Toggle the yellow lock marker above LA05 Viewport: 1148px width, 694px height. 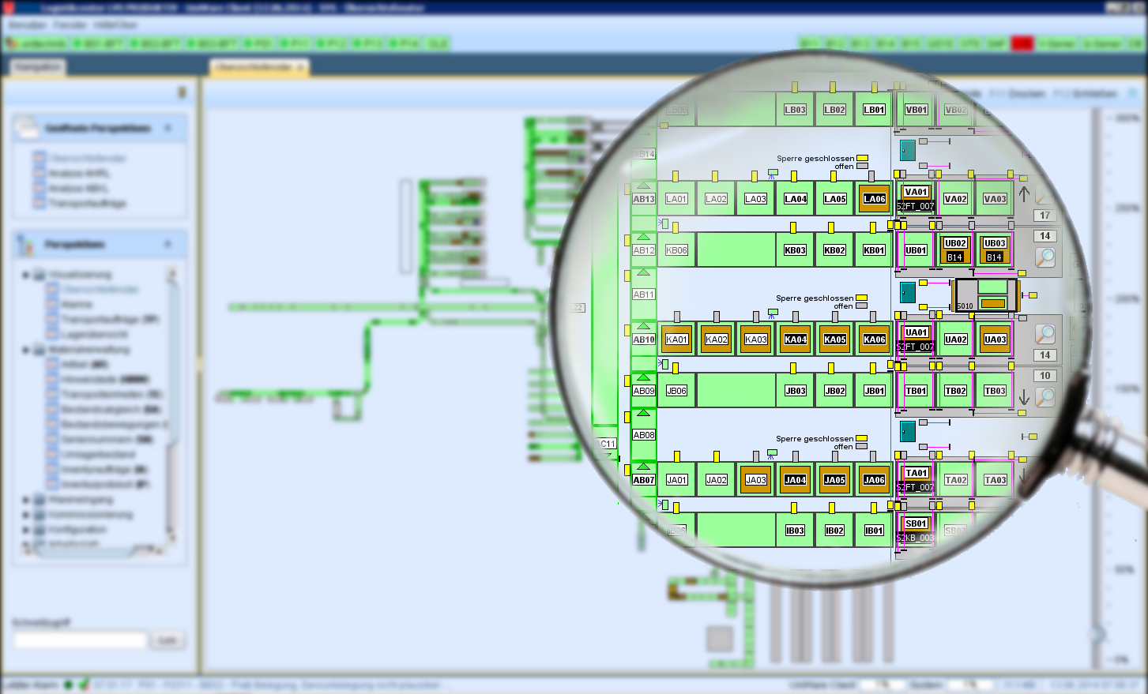click(833, 176)
